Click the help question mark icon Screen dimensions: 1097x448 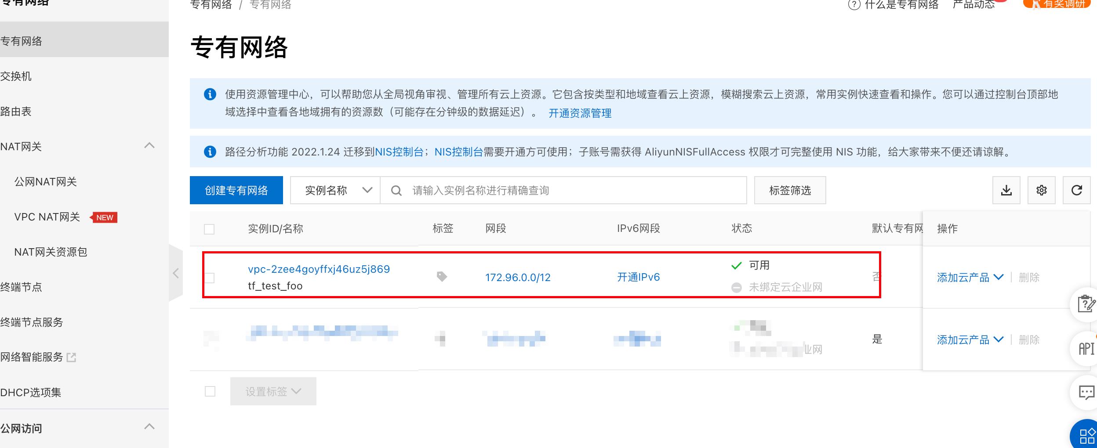854,5
